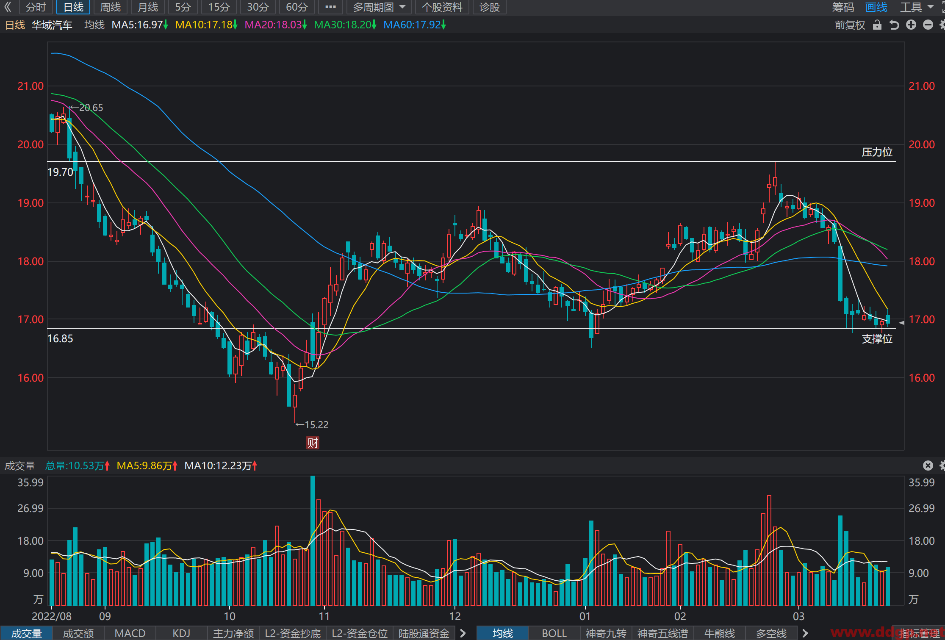Zoom out with the minus circle icon

[928, 25]
